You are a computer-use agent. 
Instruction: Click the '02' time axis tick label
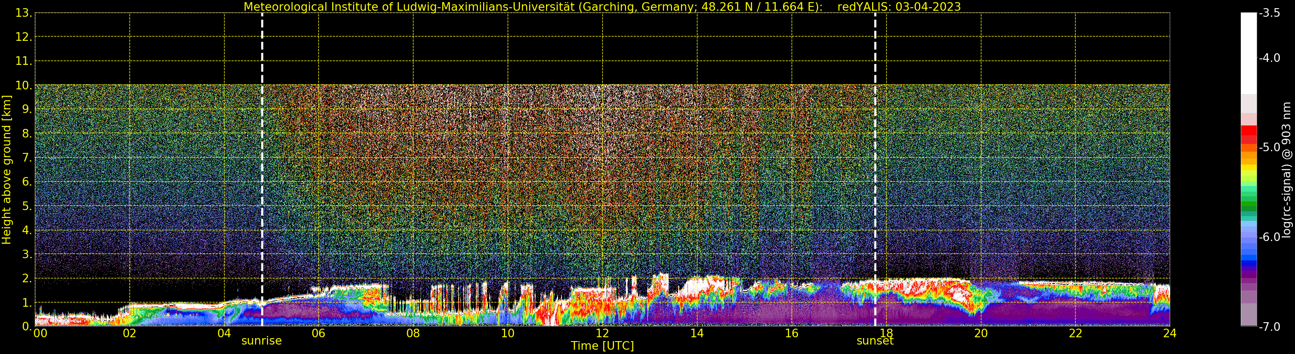pos(129,333)
